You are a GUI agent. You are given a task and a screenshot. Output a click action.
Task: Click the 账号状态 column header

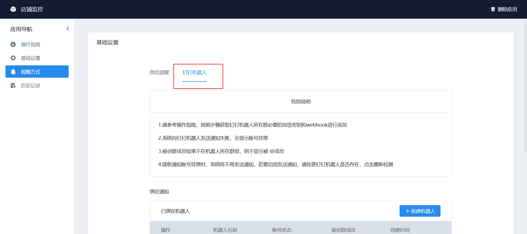point(282,230)
